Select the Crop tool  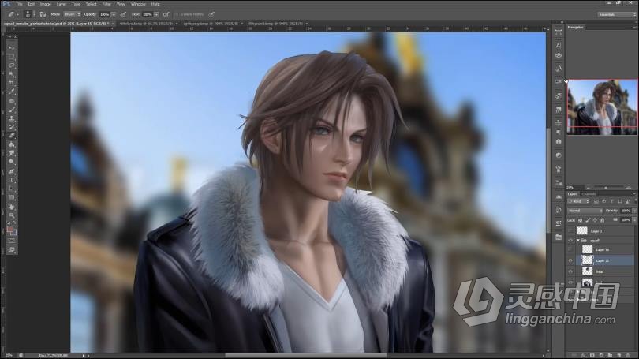11,83
